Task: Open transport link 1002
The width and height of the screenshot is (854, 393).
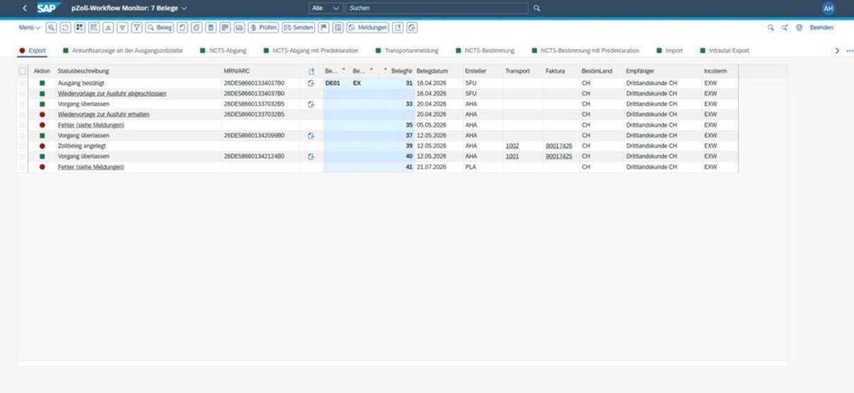Action: pyautogui.click(x=512, y=146)
